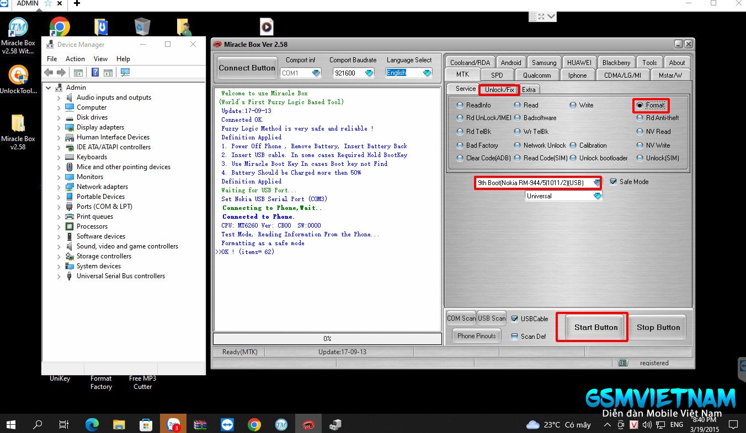Screen dimensions: 746x433
Task: Click the Forward arrow in Device Manager toolbar
Action: click(61, 72)
